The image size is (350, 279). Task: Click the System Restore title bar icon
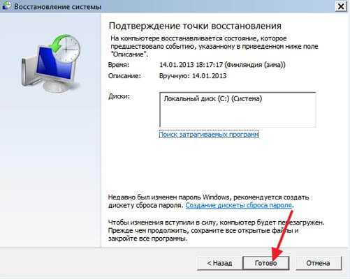click(6, 6)
